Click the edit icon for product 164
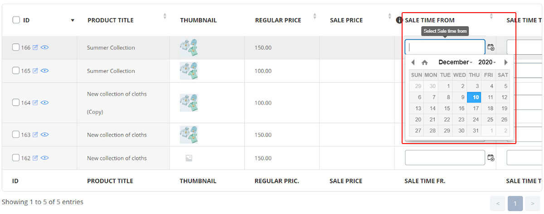This screenshot has width=544, height=214. pyautogui.click(x=35, y=103)
